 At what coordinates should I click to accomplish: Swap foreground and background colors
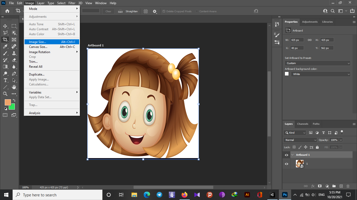(x=14, y=100)
